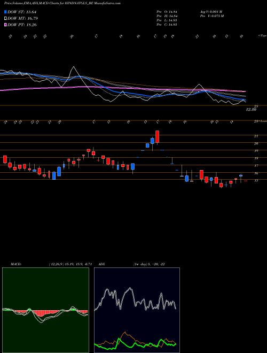Select the 'DOW ST: 15.64' legend text
Viewport: 267px width, 353px height.
22,12
